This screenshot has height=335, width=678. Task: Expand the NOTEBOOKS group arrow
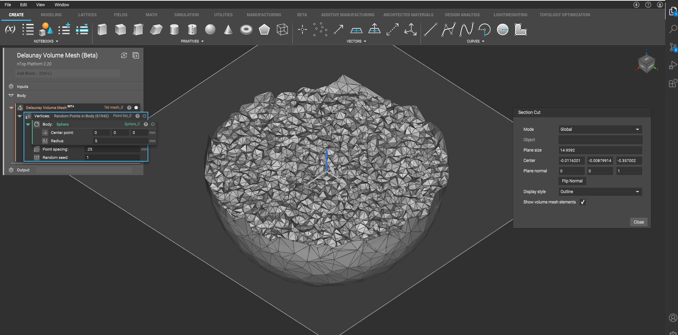pos(57,42)
